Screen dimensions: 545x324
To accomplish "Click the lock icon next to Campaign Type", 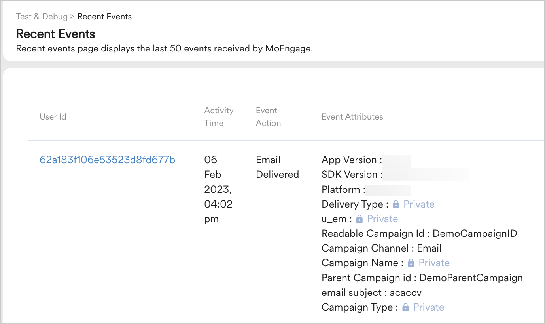I will click(x=405, y=307).
